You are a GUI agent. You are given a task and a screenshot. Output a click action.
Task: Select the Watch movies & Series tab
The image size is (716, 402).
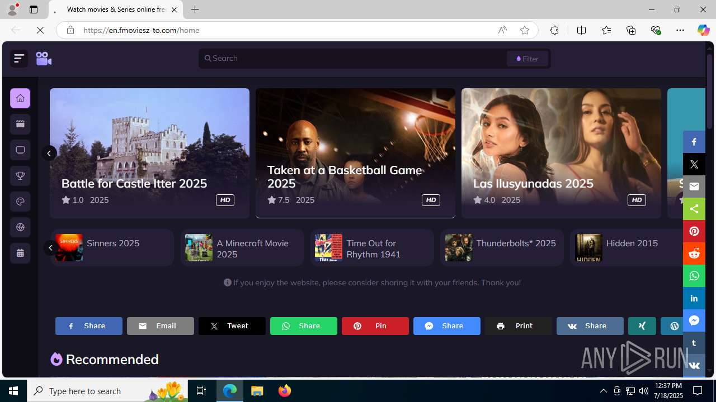click(116, 9)
